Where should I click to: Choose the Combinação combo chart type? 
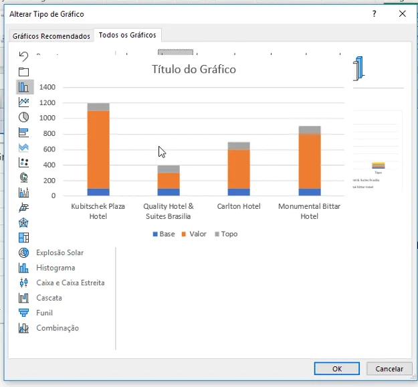pyautogui.click(x=49, y=328)
